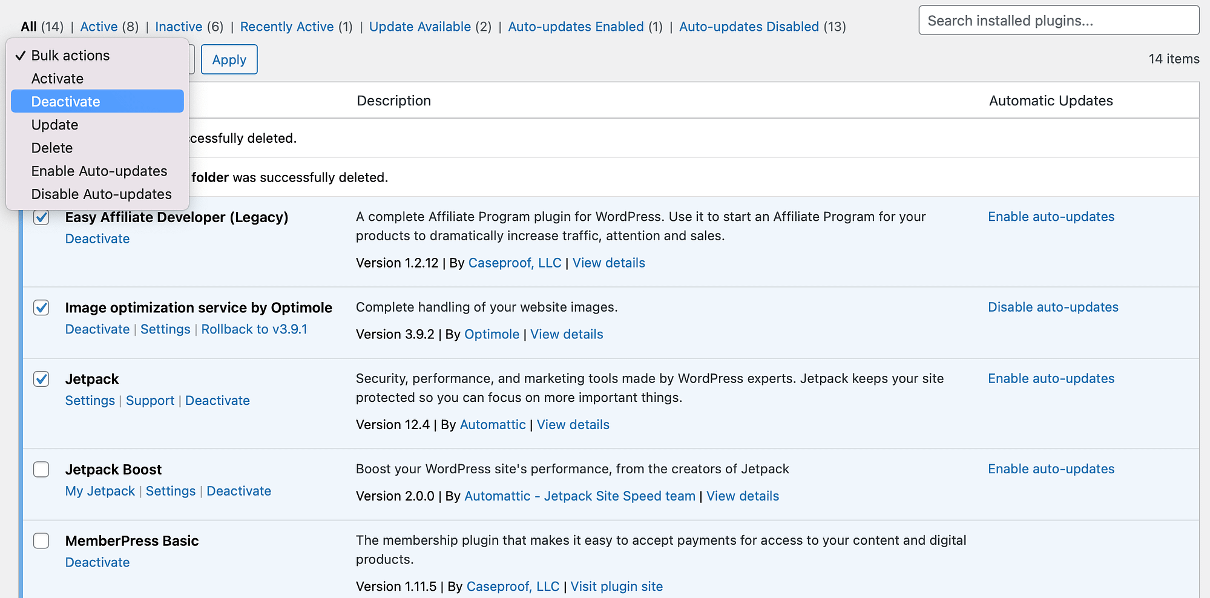Uncheck the Jetpack plugin checkbox

pyautogui.click(x=41, y=379)
